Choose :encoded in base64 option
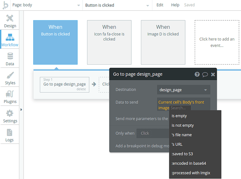This screenshot has height=179, width=241. click(195, 163)
